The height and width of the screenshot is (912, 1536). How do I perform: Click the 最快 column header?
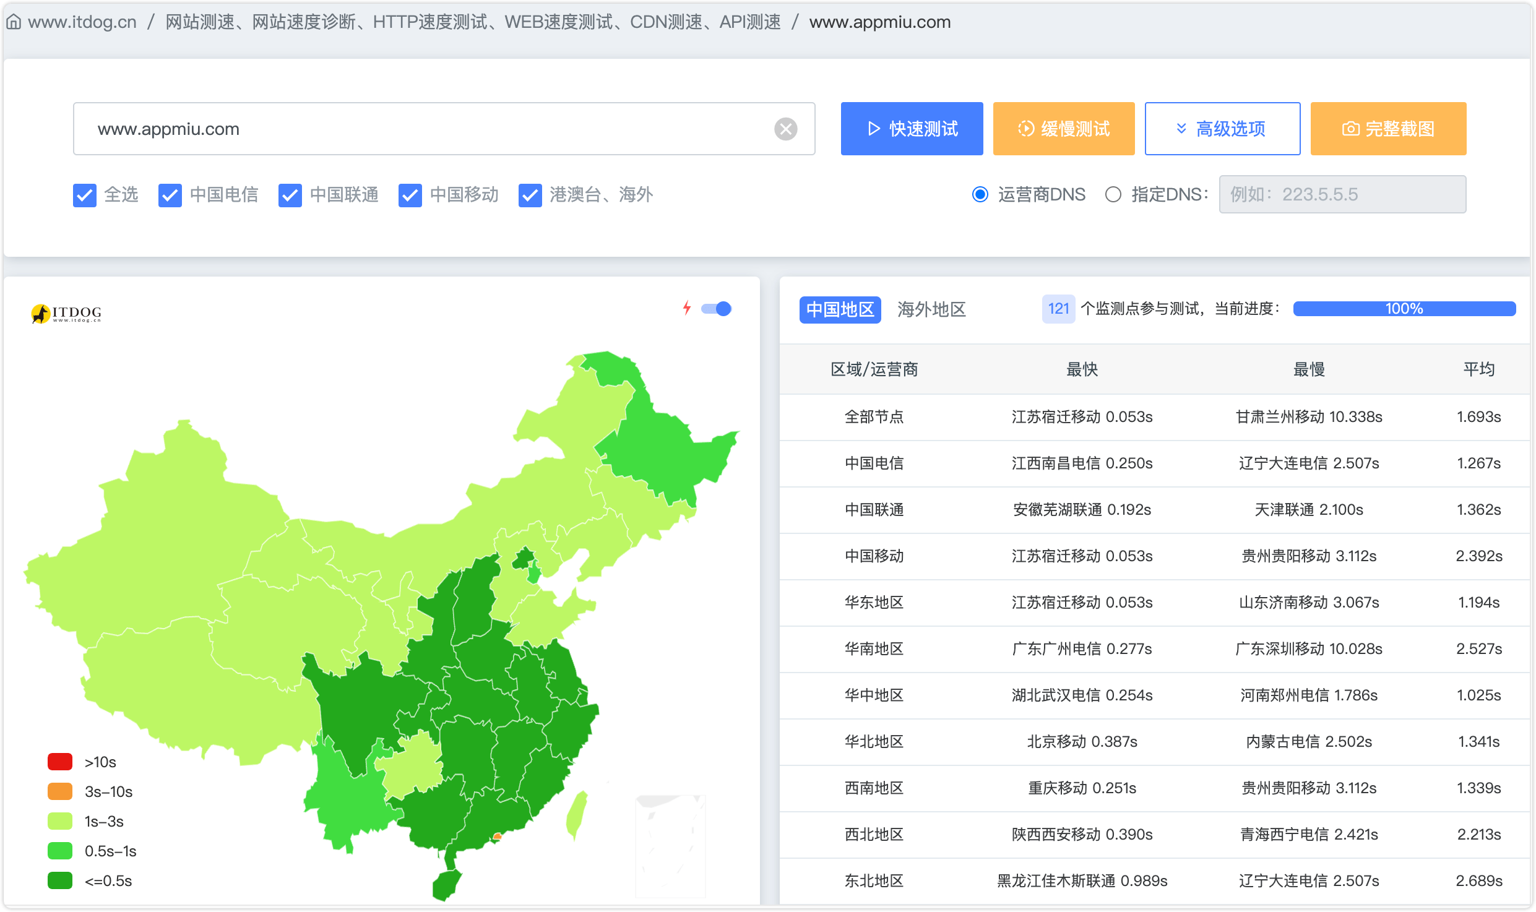pyautogui.click(x=1082, y=369)
